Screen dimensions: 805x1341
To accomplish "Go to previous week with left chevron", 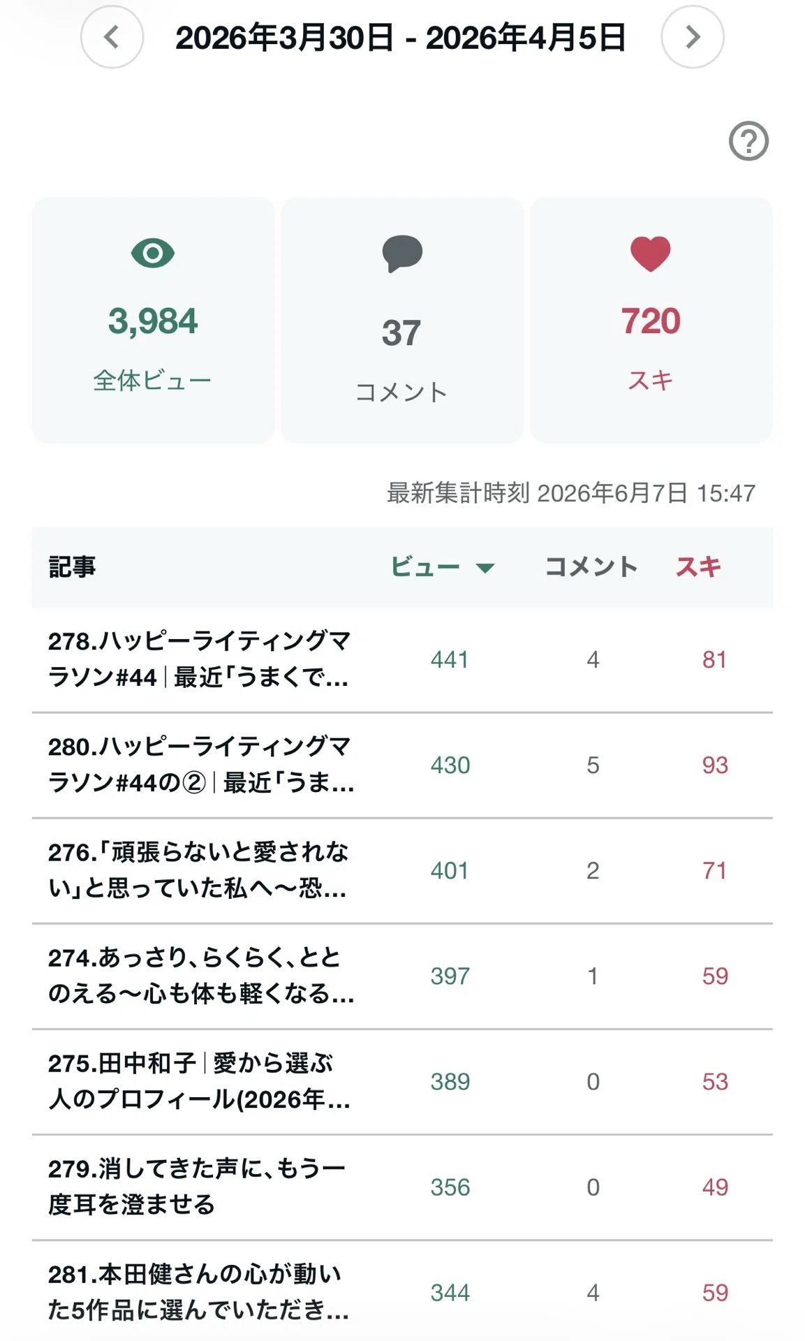I will (x=112, y=36).
